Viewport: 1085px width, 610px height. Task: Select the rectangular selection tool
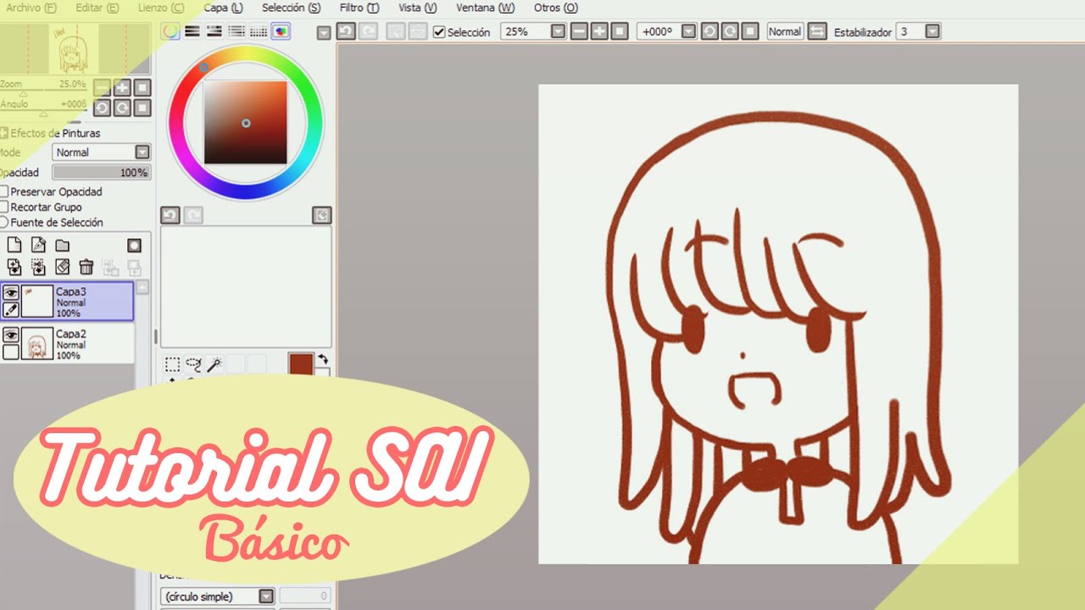pos(172,364)
